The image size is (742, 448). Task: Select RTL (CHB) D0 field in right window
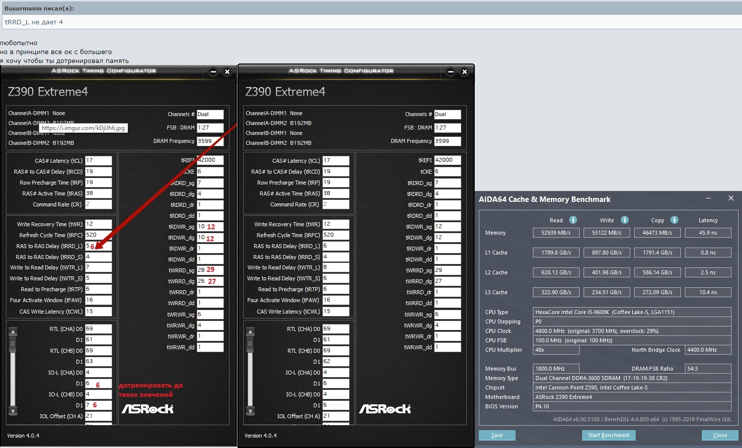336,351
